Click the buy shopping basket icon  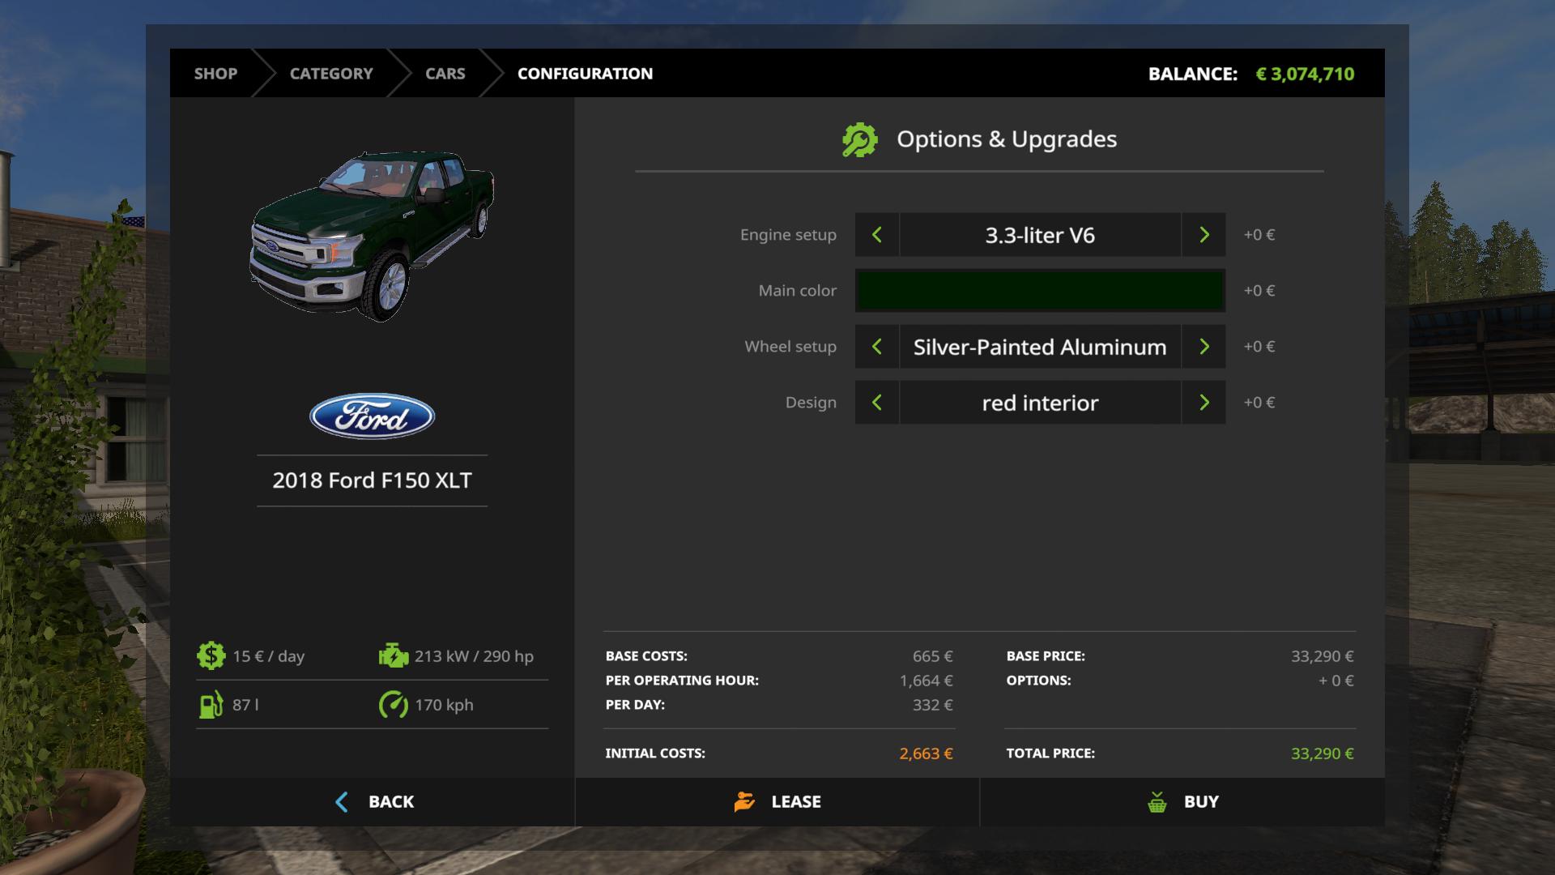click(1157, 802)
